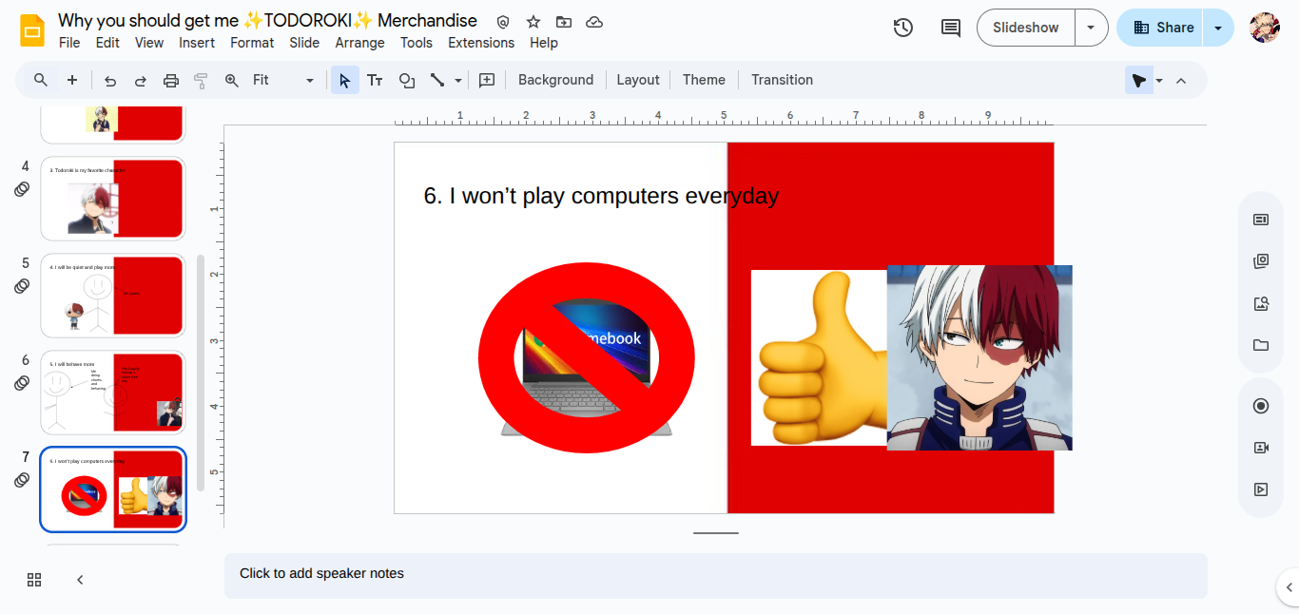The width and height of the screenshot is (1299, 614).
Task: Click the Layout button
Action: (638, 80)
